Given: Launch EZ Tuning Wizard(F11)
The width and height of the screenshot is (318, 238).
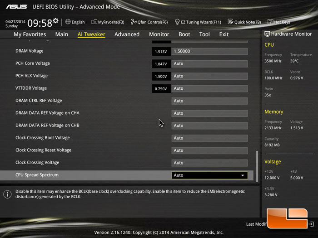Looking at the screenshot, I should coord(198,22).
